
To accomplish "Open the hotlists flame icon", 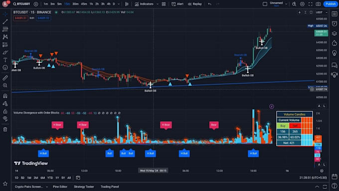I will 335,43.
